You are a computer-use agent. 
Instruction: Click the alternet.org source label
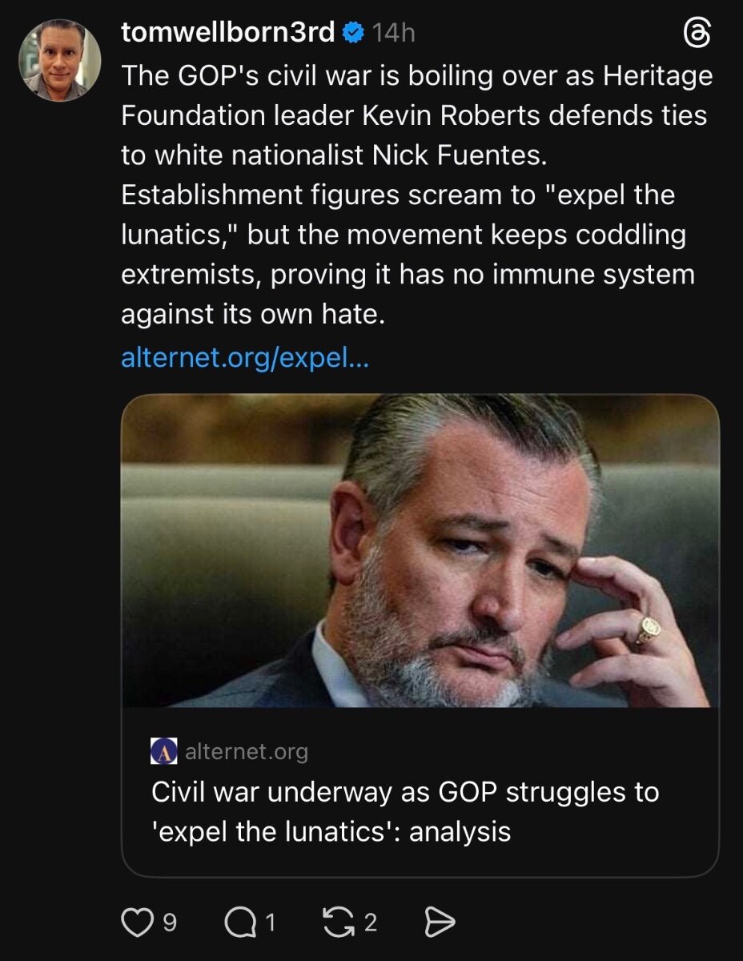(x=247, y=752)
